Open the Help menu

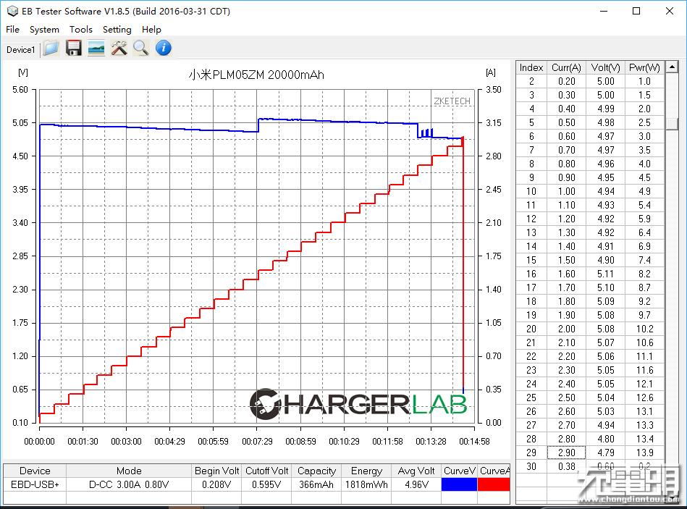(x=151, y=30)
